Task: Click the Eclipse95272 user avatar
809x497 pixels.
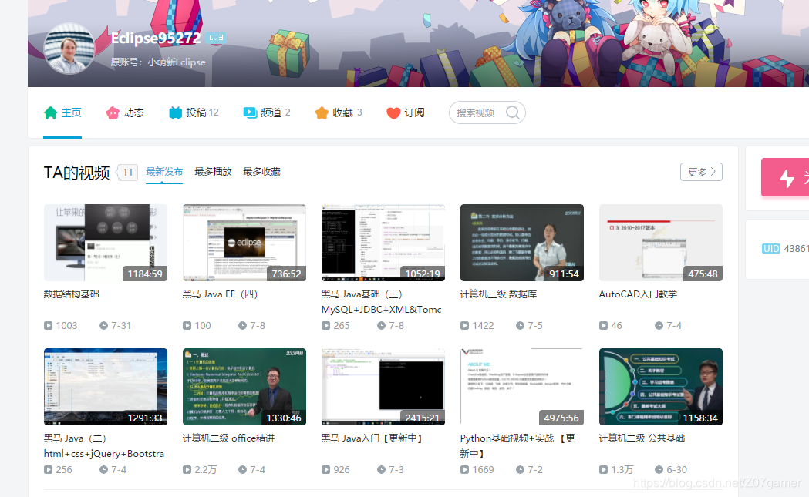Action: (69, 49)
